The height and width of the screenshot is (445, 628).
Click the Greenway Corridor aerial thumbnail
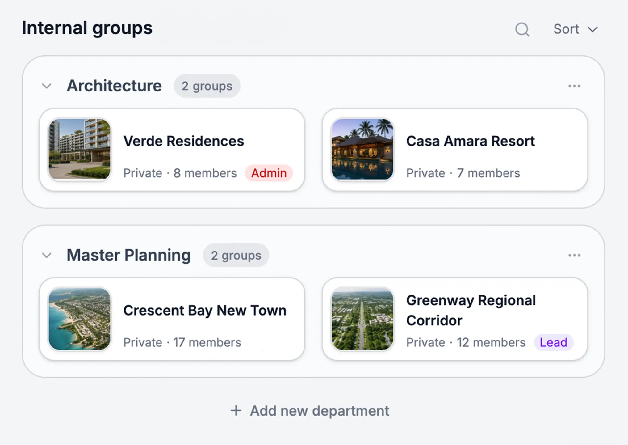point(362,319)
